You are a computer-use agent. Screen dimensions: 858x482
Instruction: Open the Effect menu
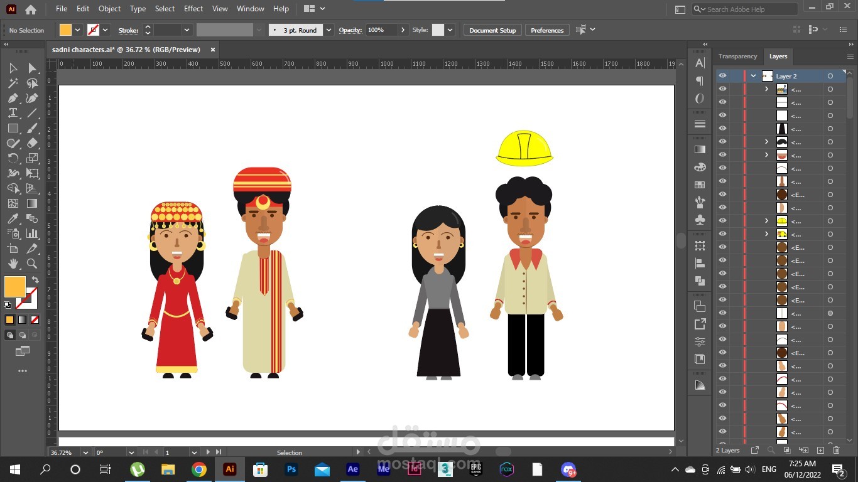coord(193,9)
